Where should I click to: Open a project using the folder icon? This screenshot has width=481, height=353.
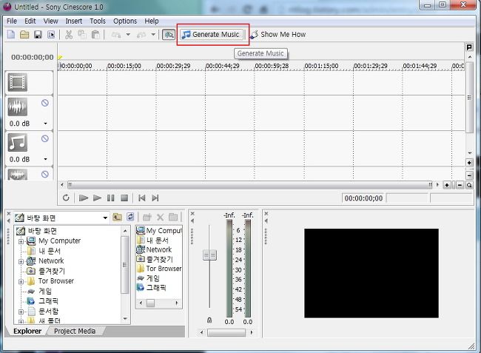(24, 34)
